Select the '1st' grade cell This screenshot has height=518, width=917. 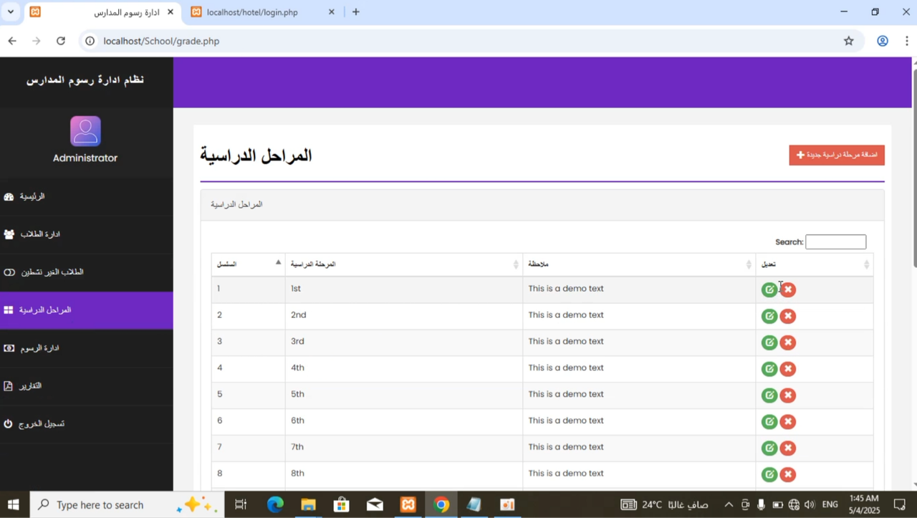coord(403,289)
